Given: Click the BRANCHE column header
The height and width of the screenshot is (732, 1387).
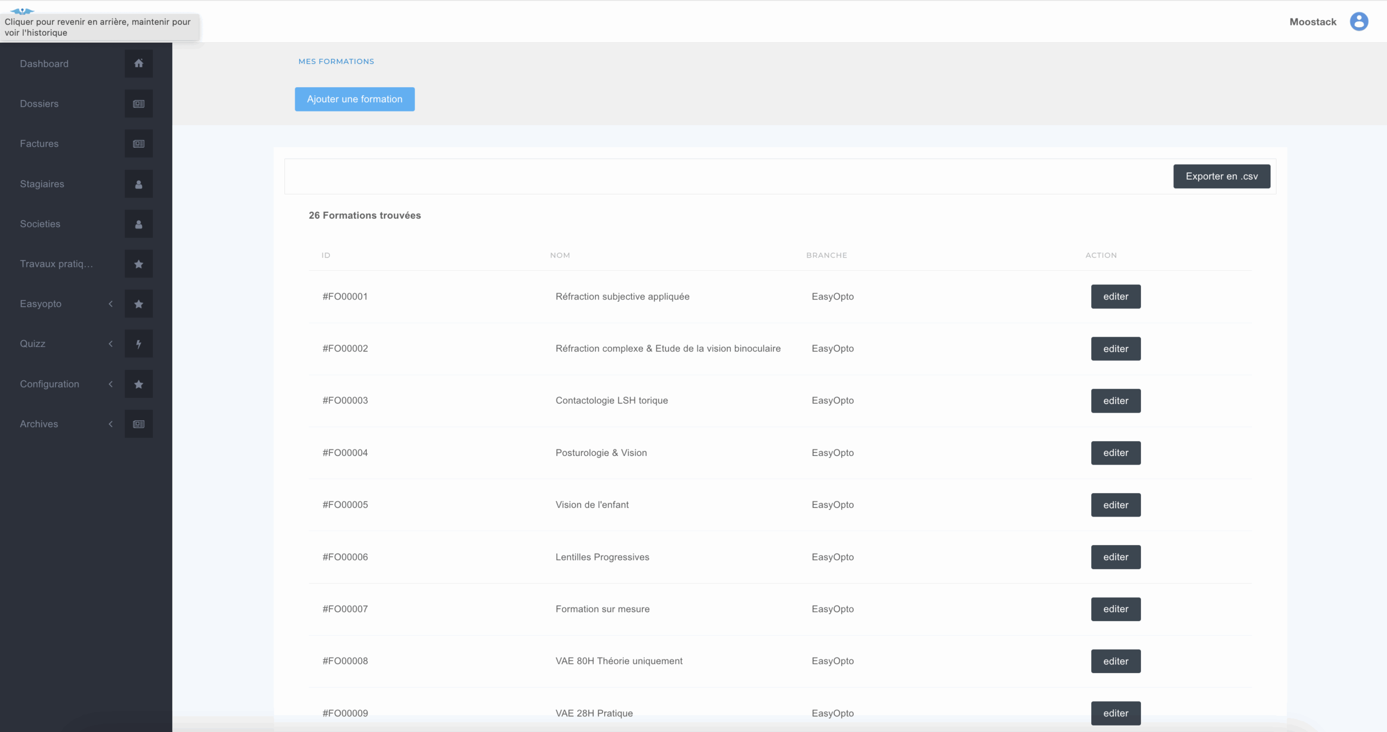Looking at the screenshot, I should [x=826, y=255].
